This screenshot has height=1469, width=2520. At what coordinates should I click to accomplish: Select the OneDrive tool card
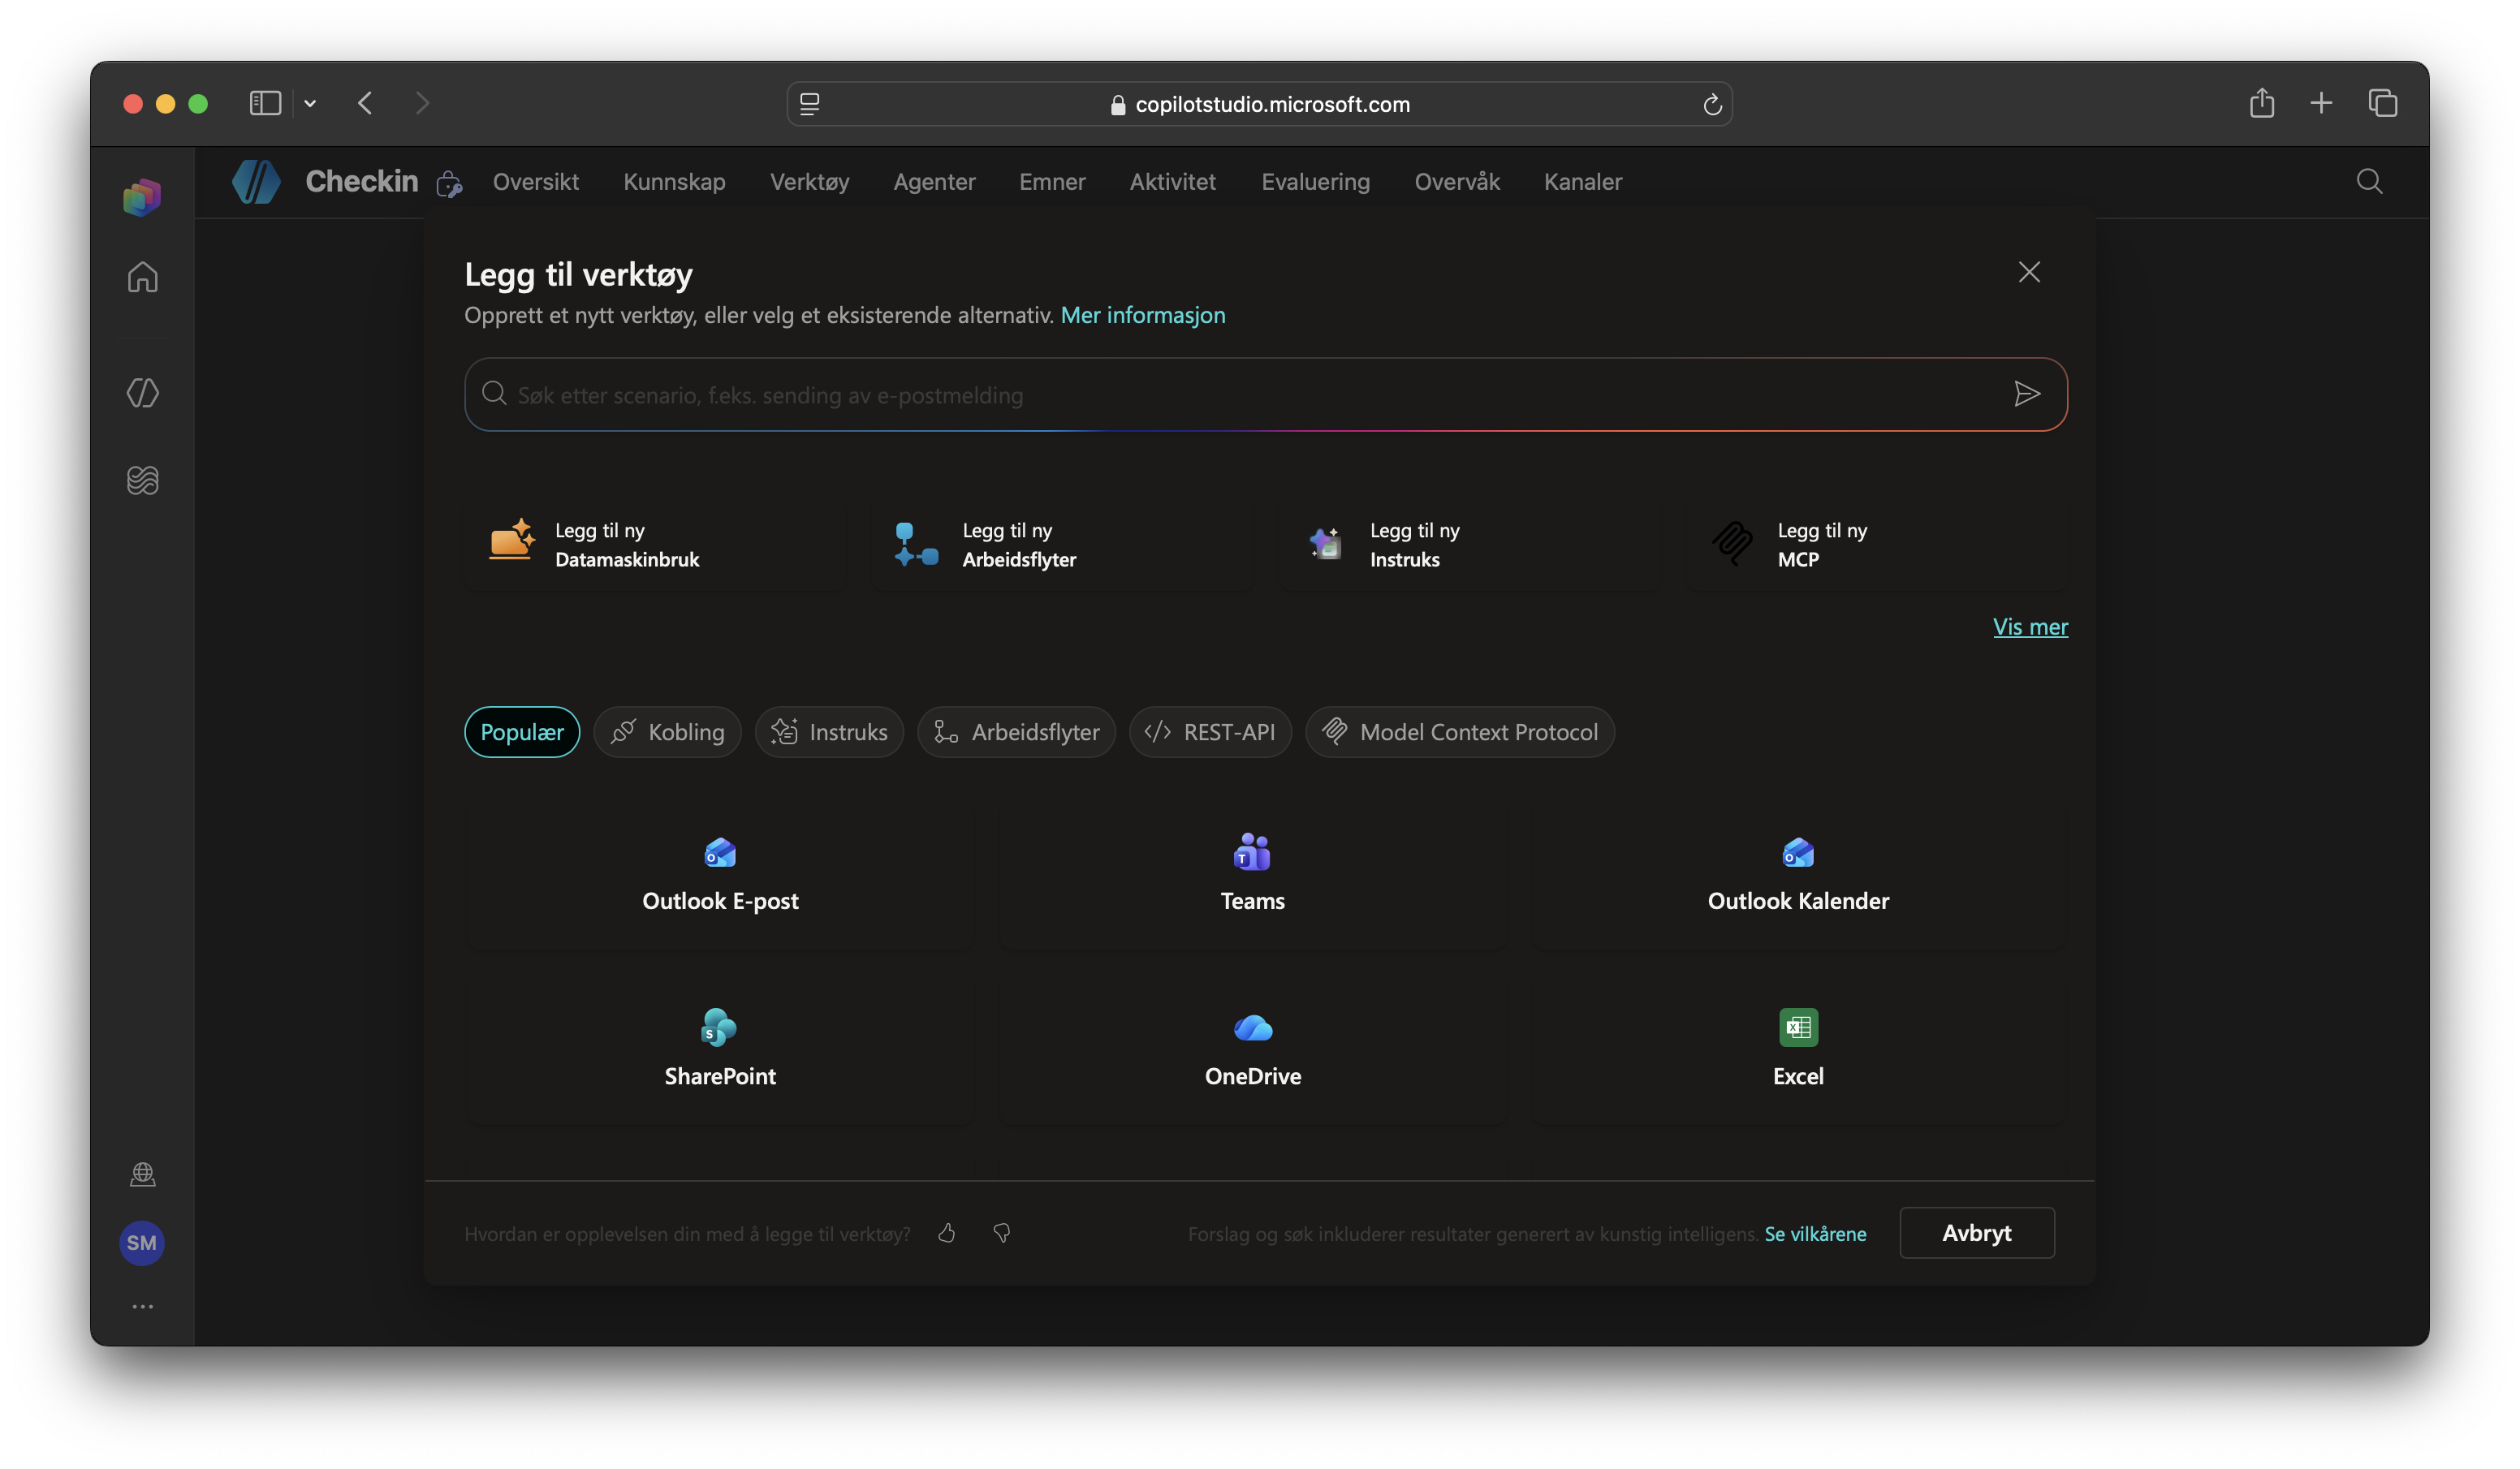1253,1050
